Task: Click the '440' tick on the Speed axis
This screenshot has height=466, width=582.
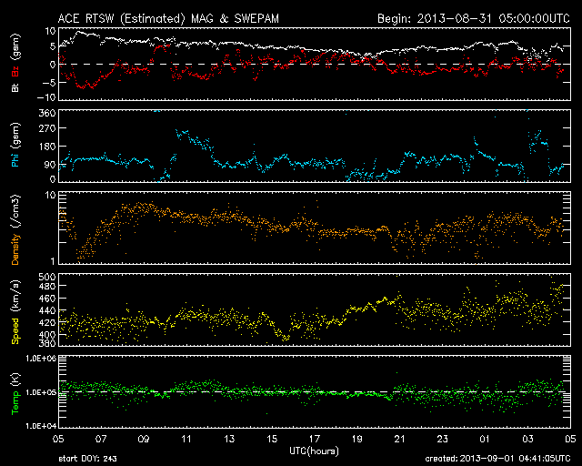Action: click(x=47, y=310)
